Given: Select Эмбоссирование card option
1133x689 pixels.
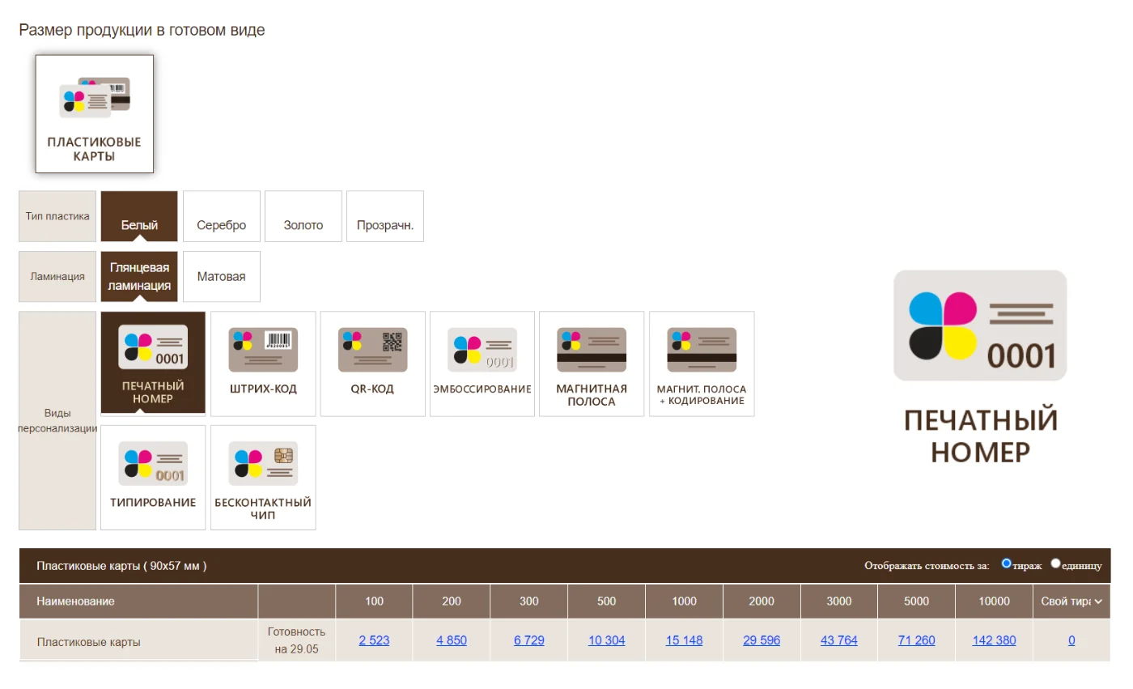Looking at the screenshot, I should pyautogui.click(x=482, y=364).
